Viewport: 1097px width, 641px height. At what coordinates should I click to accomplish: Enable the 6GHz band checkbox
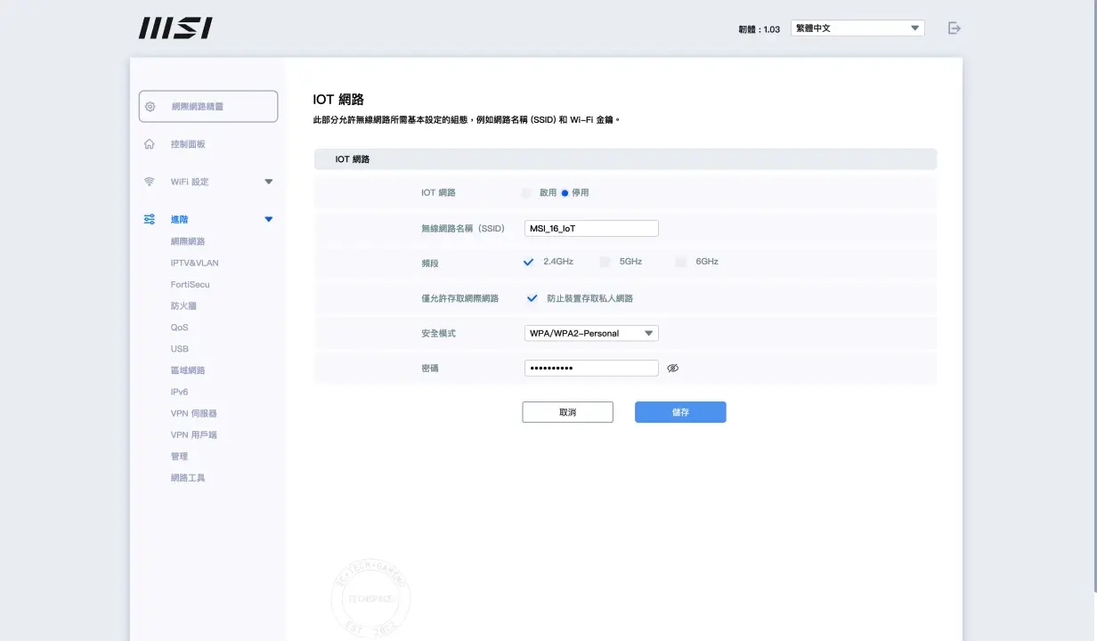click(681, 262)
